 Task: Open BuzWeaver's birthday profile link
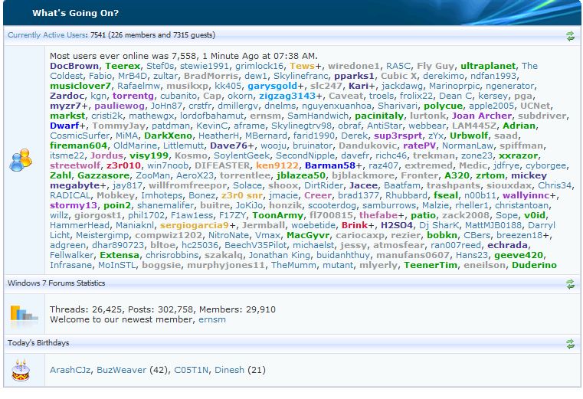pyautogui.click(x=122, y=371)
